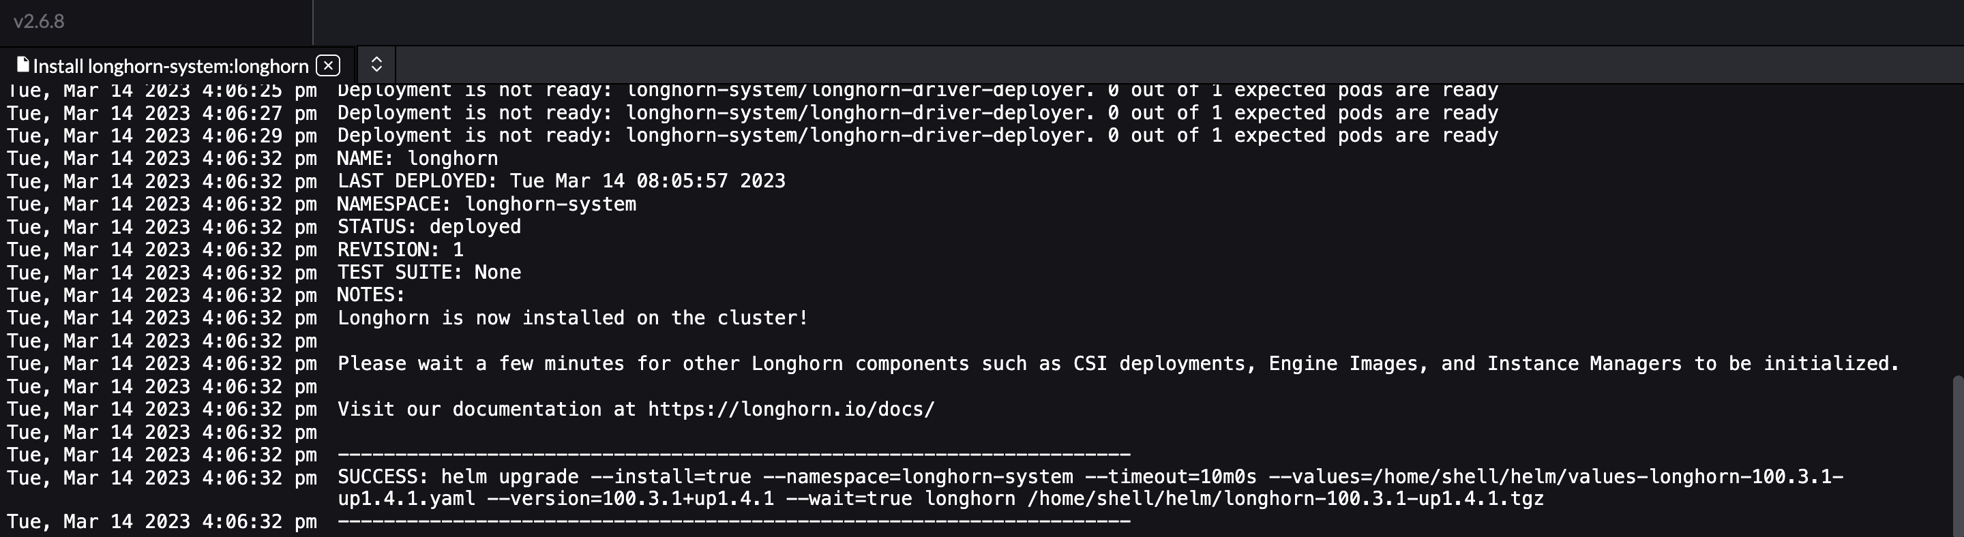Click the v2.6.8 version label

(38, 22)
